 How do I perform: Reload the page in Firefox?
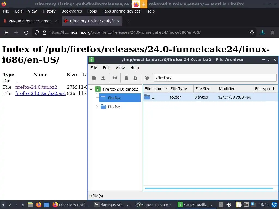(x=26, y=33)
